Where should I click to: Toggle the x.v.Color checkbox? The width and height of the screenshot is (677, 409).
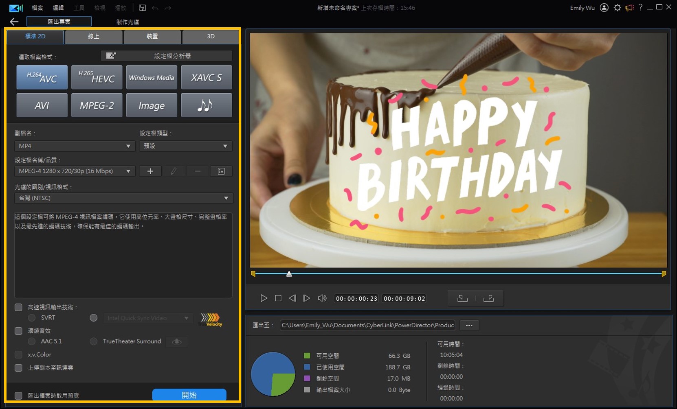(x=18, y=354)
